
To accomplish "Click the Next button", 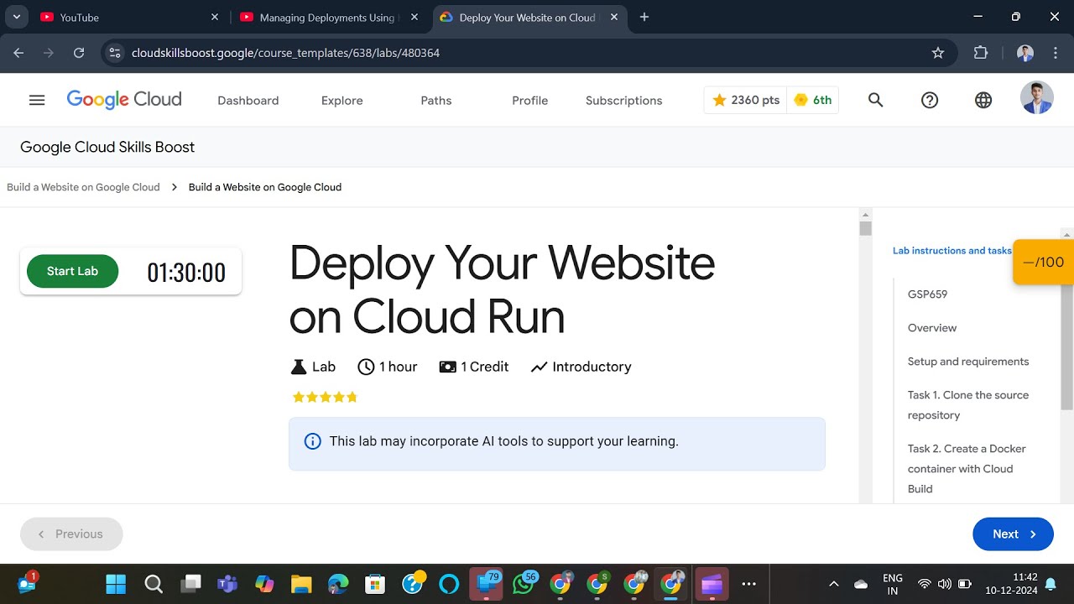I will [x=1013, y=534].
